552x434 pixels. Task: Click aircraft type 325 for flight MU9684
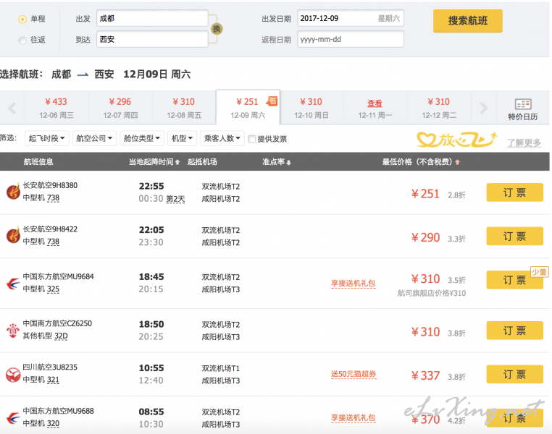click(x=53, y=289)
